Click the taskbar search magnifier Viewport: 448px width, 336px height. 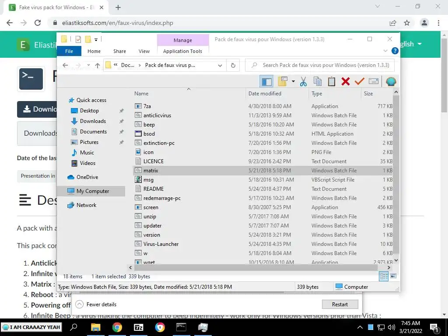coord(73,327)
